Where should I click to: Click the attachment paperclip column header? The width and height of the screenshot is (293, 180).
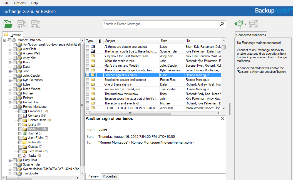pyautogui.click(x=100, y=41)
